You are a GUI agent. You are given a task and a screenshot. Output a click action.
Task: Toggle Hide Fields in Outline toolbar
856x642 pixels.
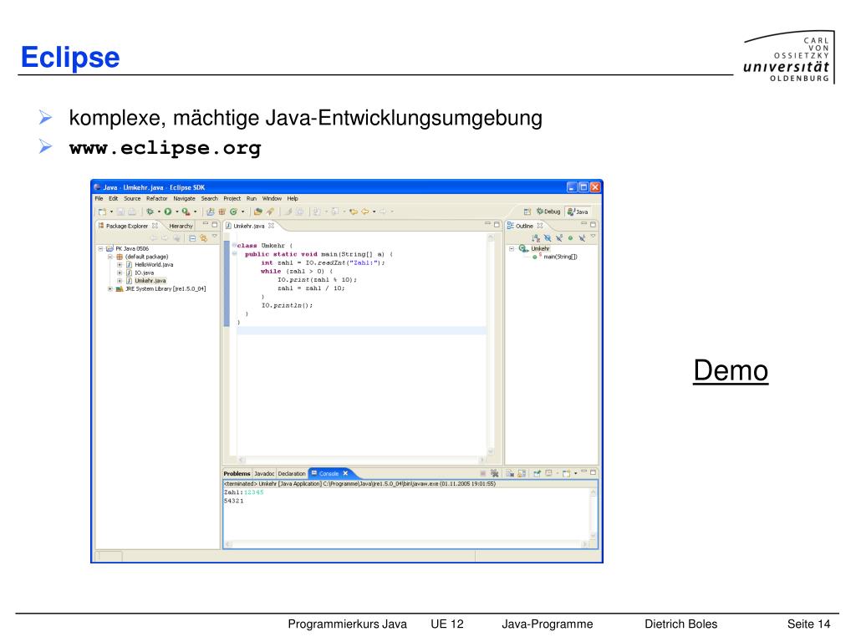tap(548, 238)
